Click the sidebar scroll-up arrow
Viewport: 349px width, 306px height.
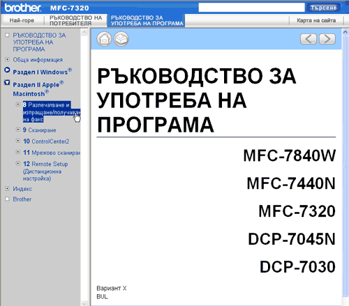[x=84, y=32]
